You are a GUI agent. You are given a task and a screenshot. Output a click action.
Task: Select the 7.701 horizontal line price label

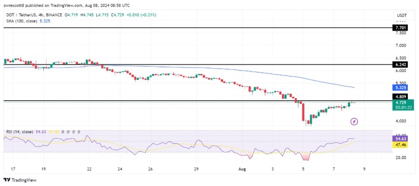[x=400, y=28]
